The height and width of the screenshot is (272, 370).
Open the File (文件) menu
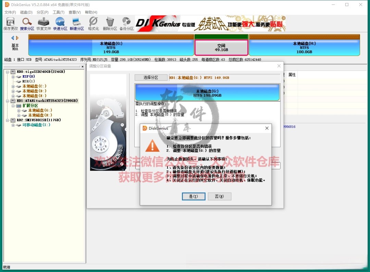click(10, 12)
